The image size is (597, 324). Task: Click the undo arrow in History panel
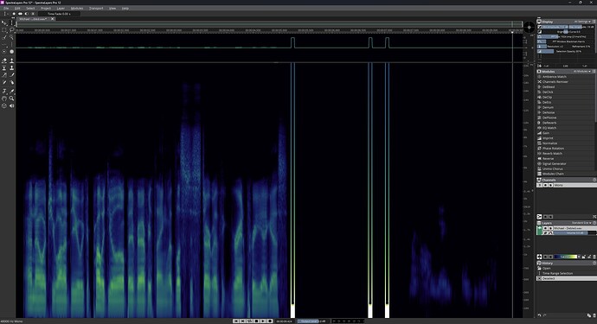tap(539, 315)
